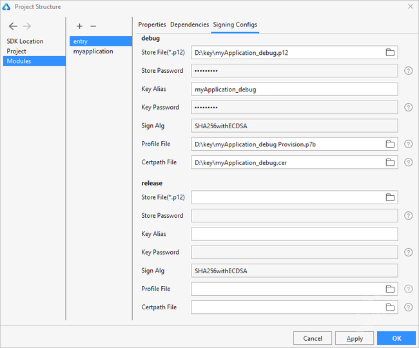The image size is (419, 348).
Task: Go back with the left arrow
Action: point(13,26)
